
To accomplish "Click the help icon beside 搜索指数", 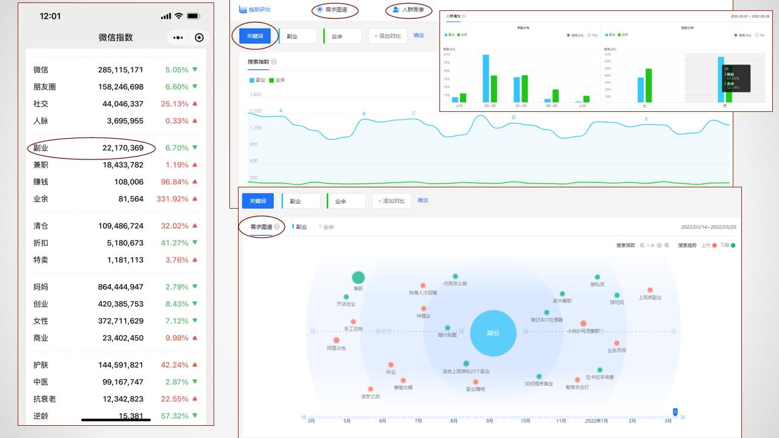I will 274,61.
